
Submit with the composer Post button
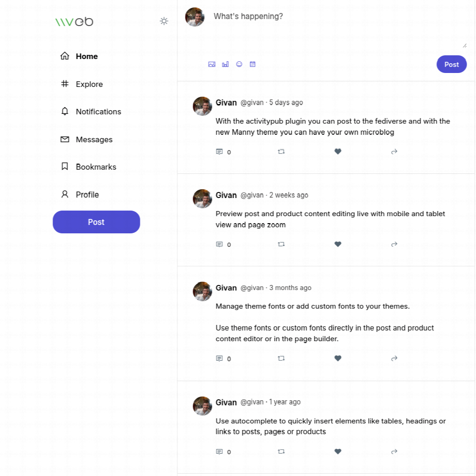[451, 65]
